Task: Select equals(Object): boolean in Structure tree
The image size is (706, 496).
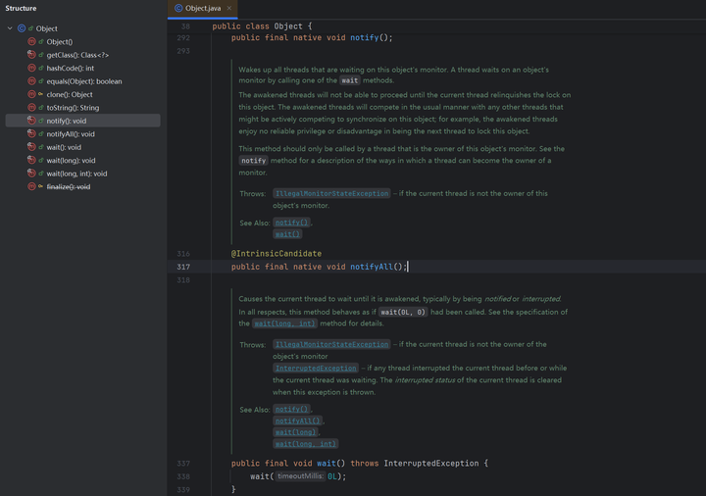Action: [84, 81]
